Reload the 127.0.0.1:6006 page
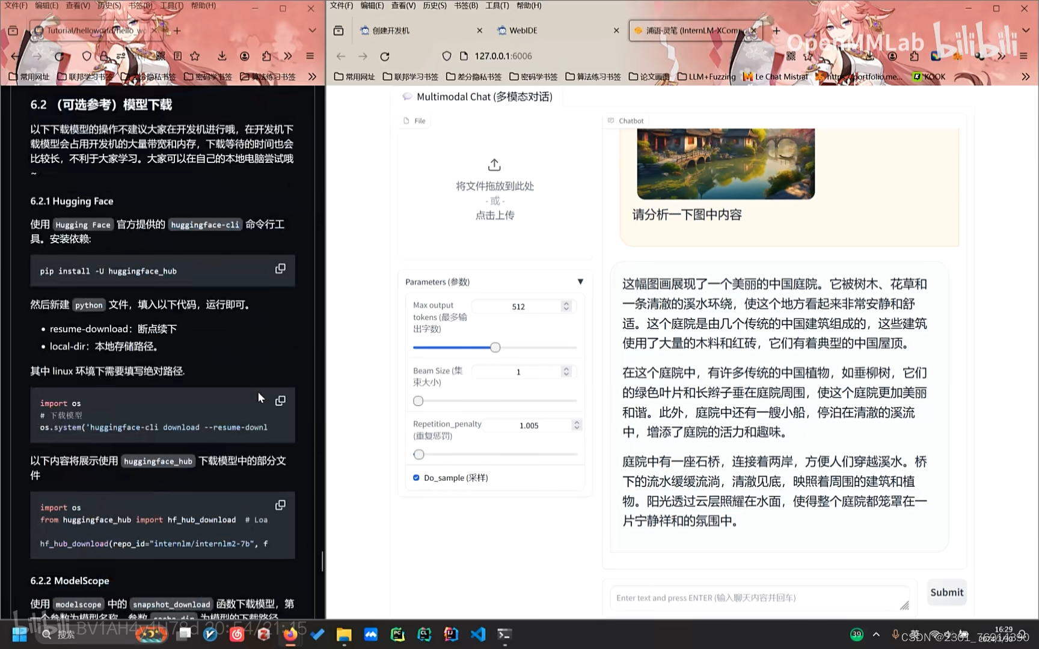The height and width of the screenshot is (649, 1039). 385,56
